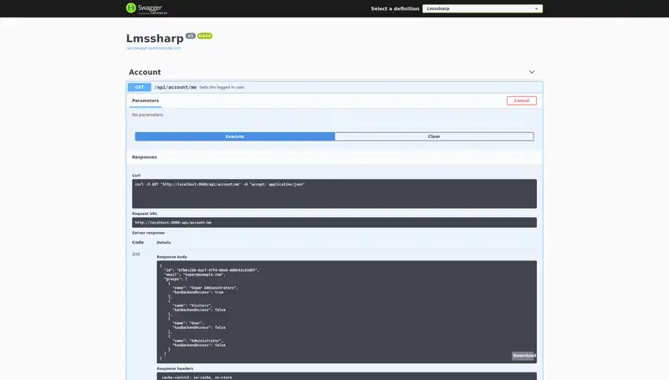Click the Clear button
669x380 pixels.
click(x=434, y=136)
